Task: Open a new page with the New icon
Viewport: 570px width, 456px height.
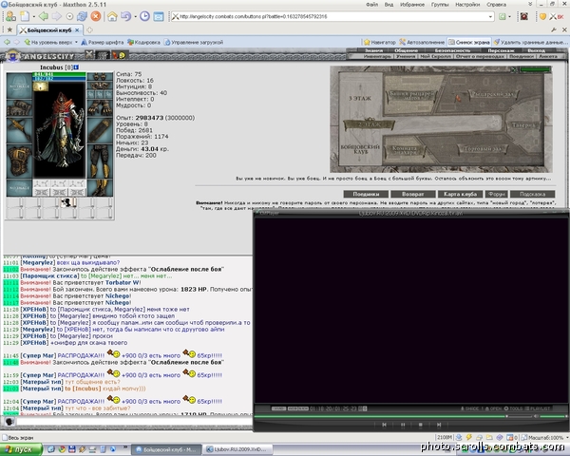Action: (25, 16)
